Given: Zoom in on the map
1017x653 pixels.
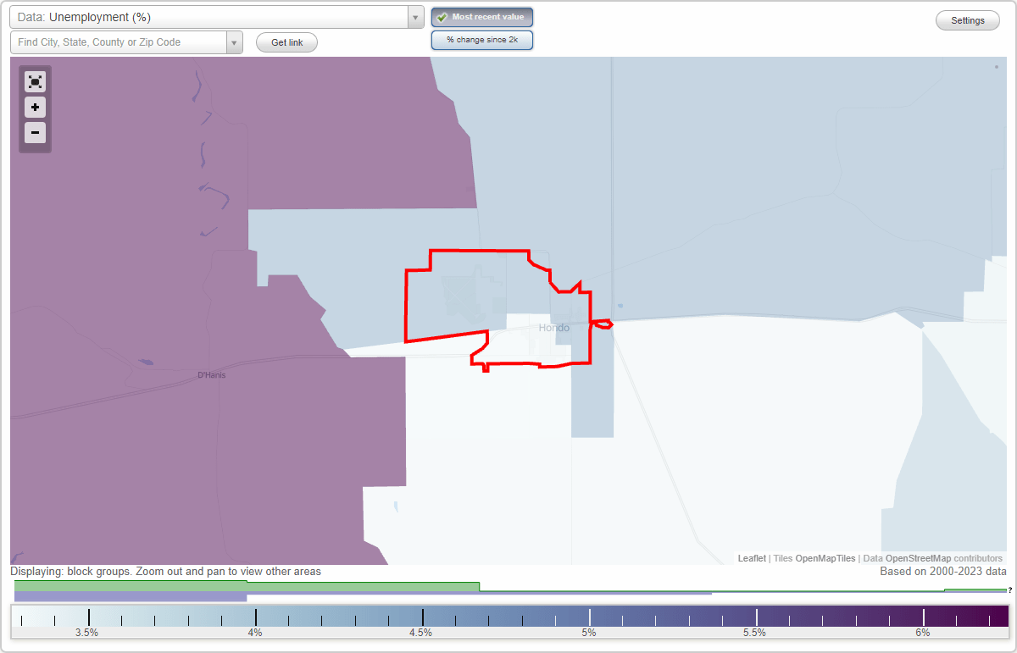Looking at the screenshot, I should point(35,108).
